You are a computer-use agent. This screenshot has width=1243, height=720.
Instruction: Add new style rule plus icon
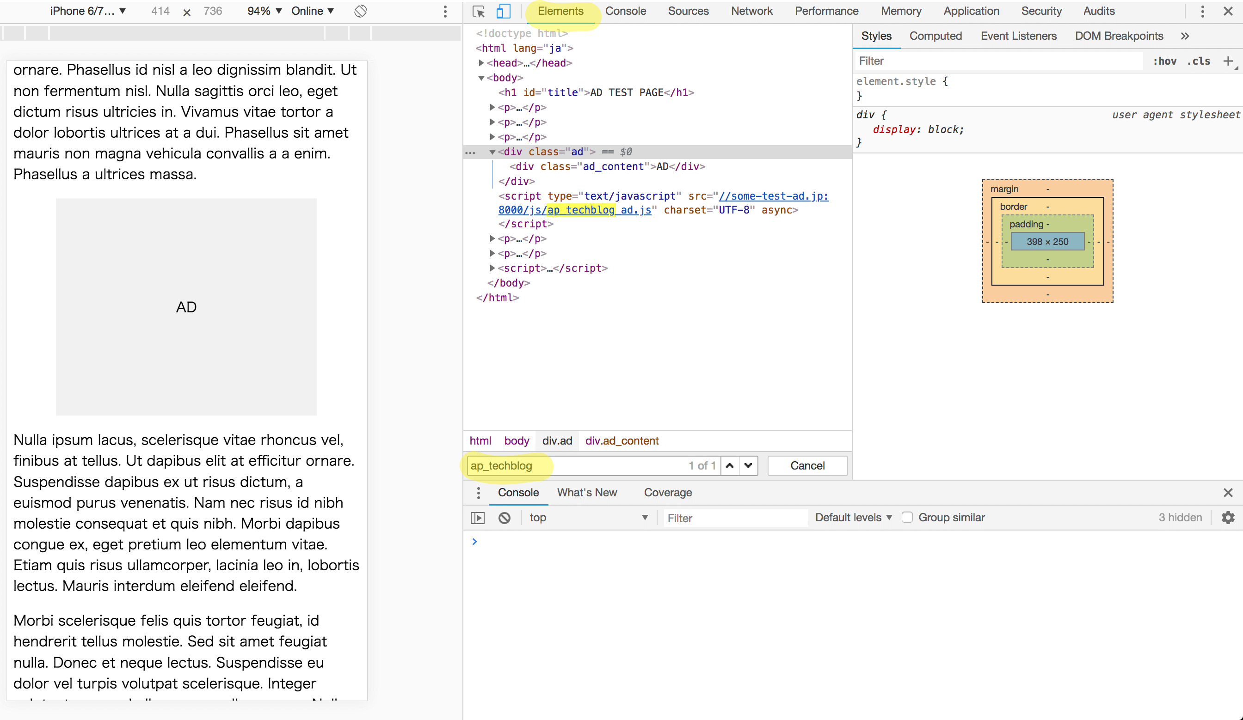tap(1228, 61)
